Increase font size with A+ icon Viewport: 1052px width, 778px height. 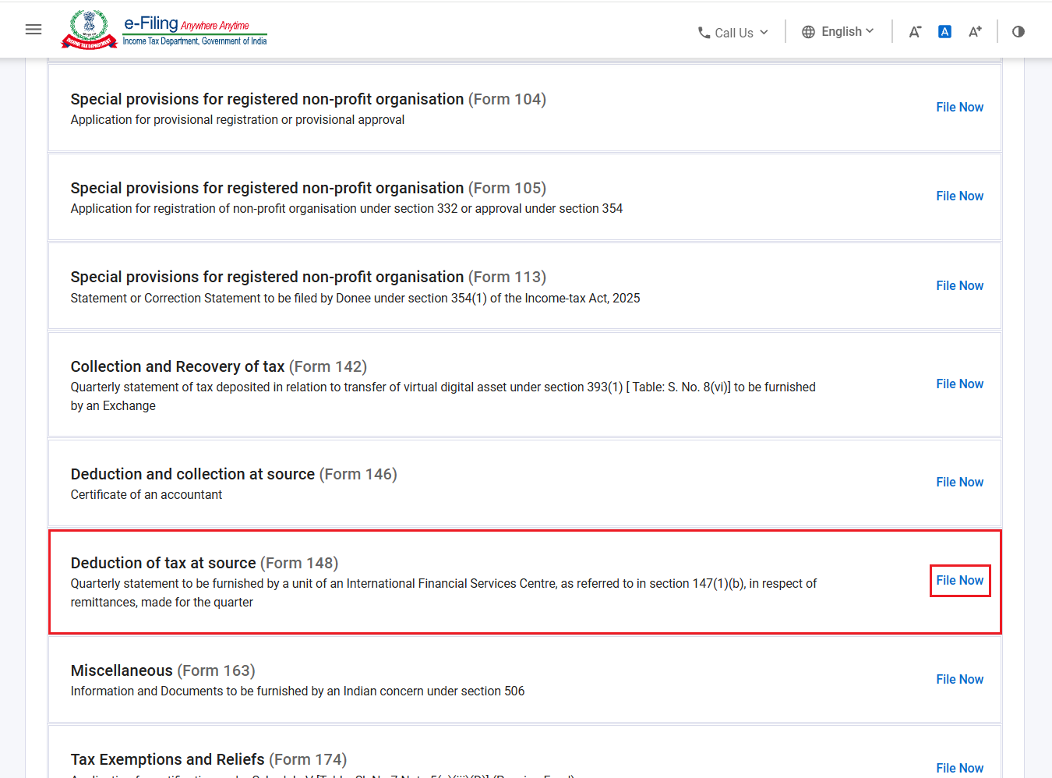tap(975, 32)
